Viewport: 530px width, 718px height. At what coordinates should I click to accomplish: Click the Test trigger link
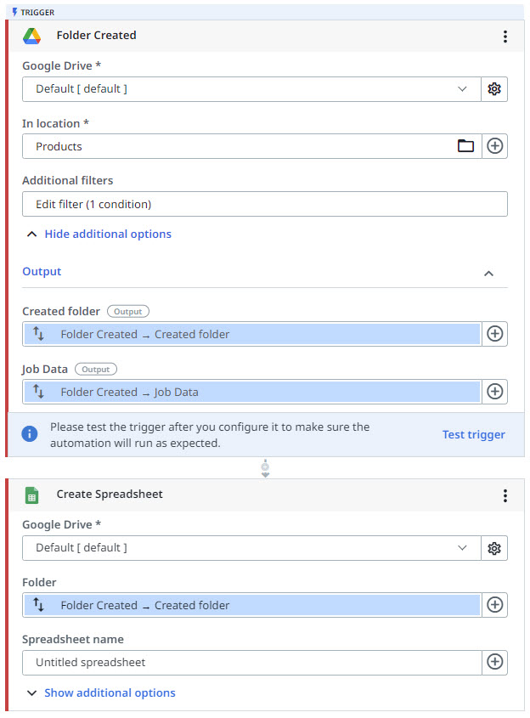[473, 435]
